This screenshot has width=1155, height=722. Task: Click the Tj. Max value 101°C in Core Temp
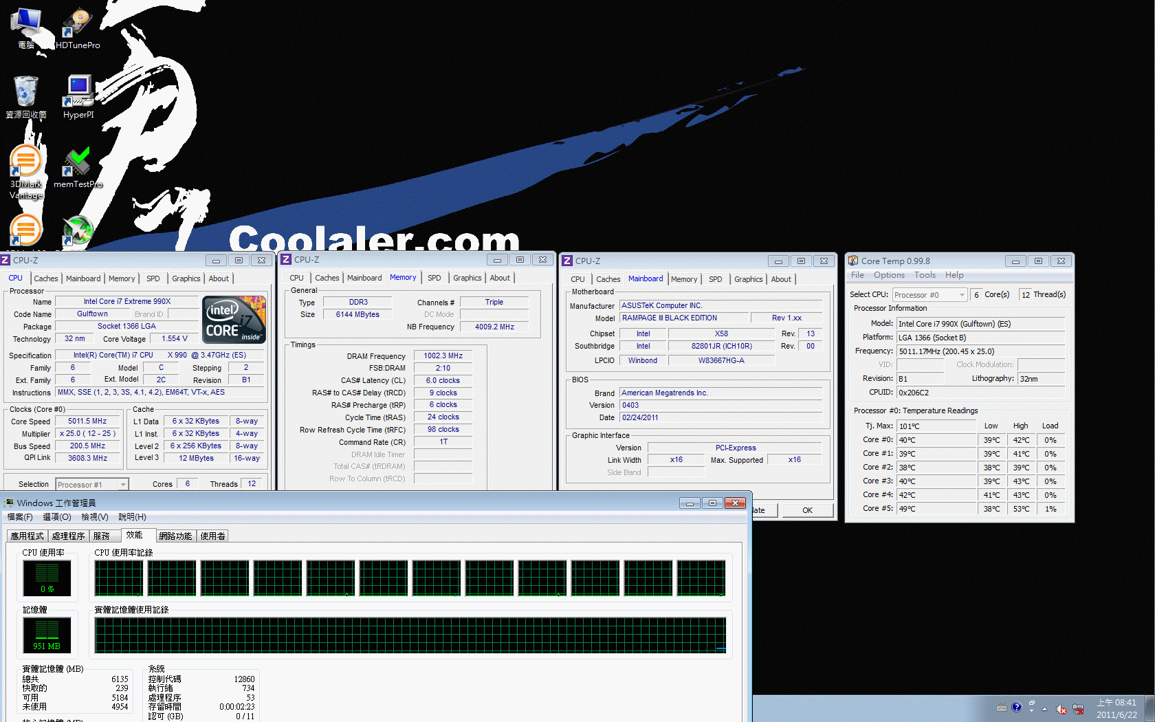(x=936, y=426)
